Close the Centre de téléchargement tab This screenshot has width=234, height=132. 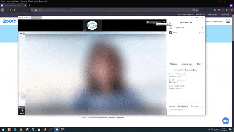25,5
